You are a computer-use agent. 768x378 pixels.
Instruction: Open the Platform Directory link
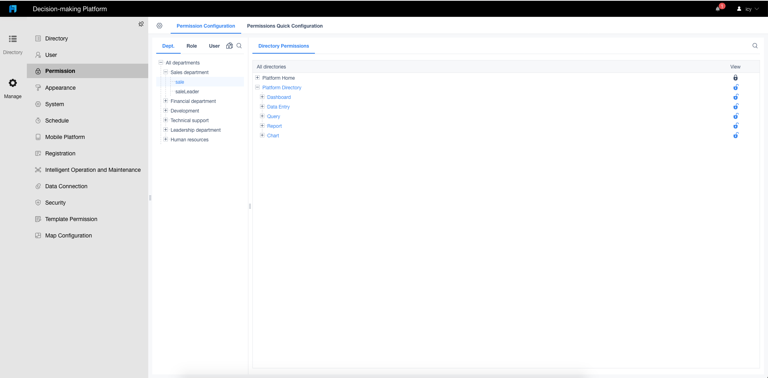282,87
